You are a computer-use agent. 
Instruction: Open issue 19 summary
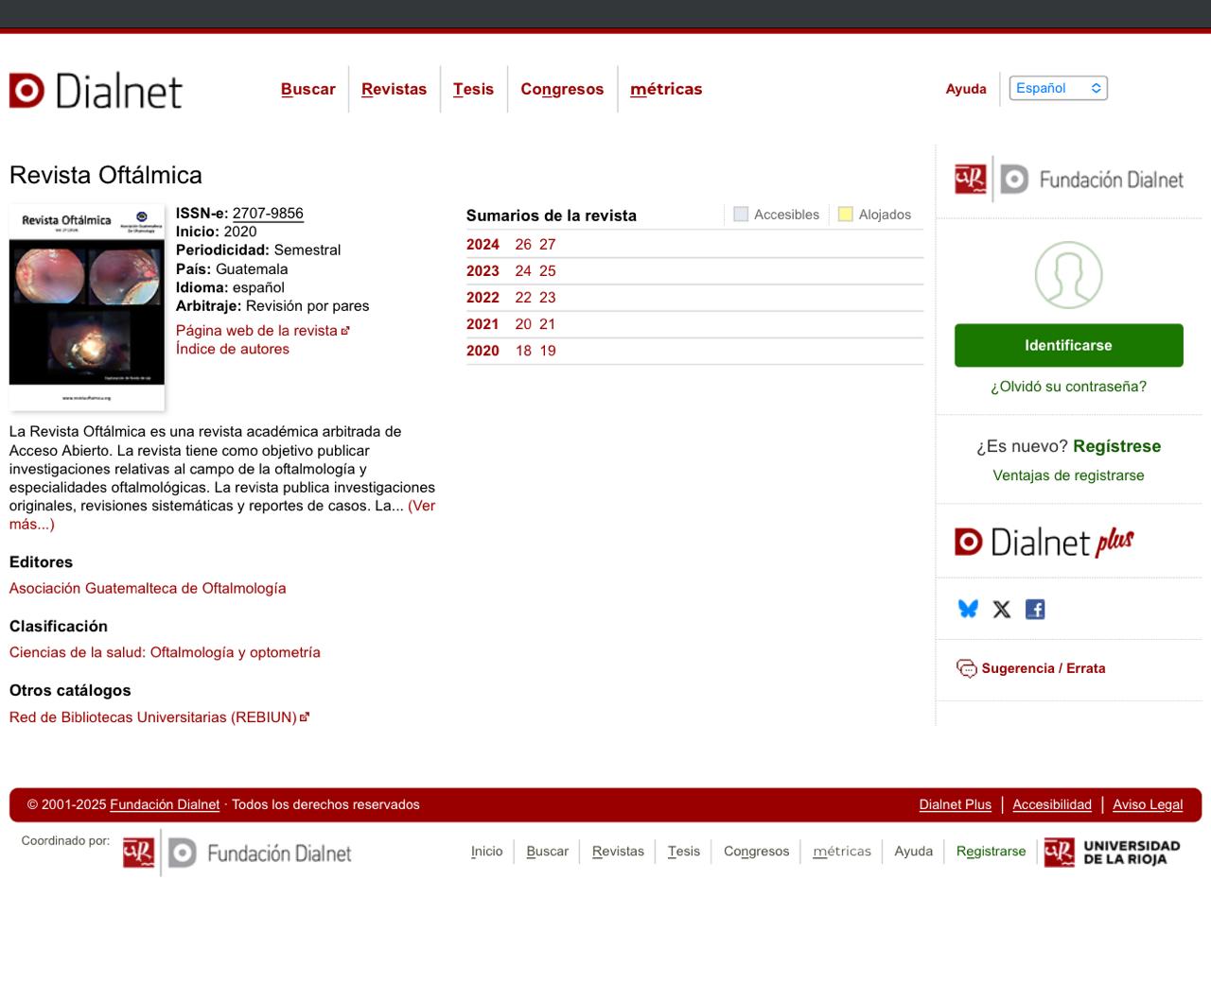point(548,351)
